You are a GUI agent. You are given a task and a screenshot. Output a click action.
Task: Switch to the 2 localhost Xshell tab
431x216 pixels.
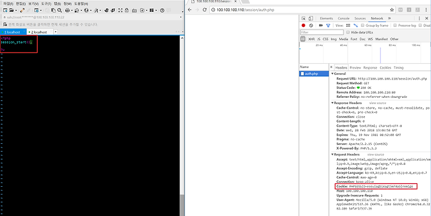click(x=39, y=32)
